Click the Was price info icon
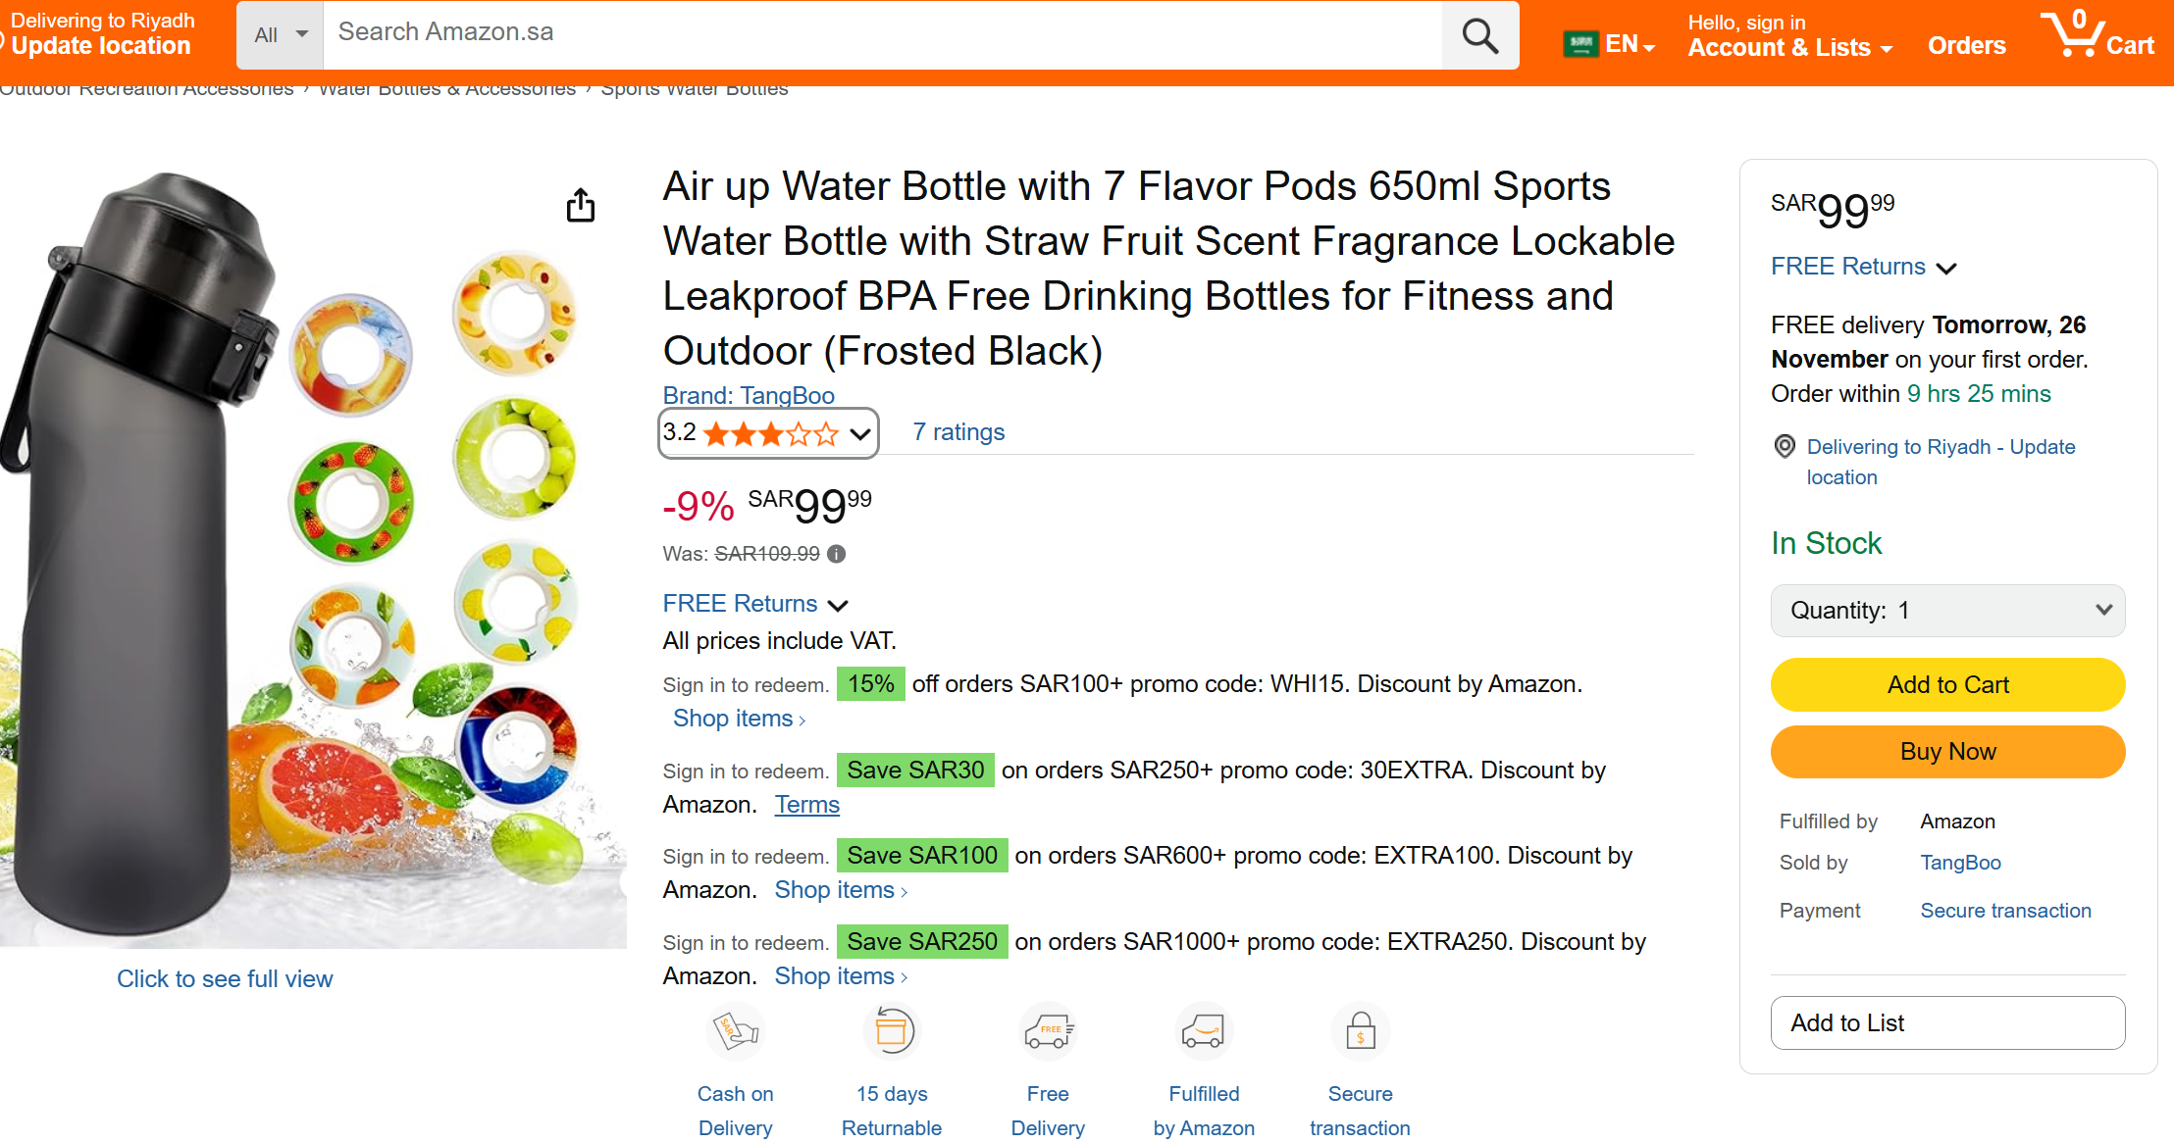 pyautogui.click(x=836, y=554)
